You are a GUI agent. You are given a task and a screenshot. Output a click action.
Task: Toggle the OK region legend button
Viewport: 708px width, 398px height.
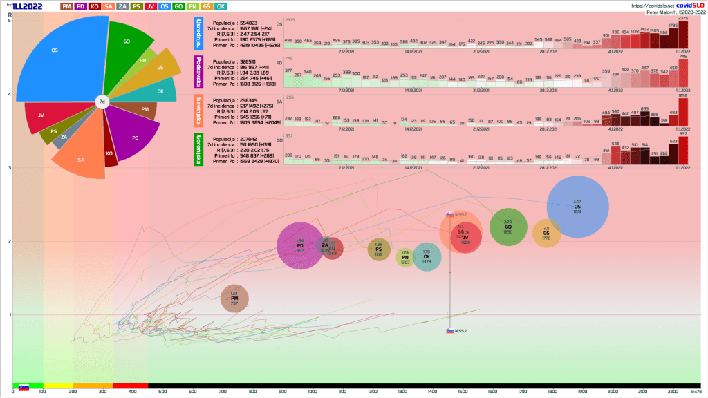coord(221,6)
